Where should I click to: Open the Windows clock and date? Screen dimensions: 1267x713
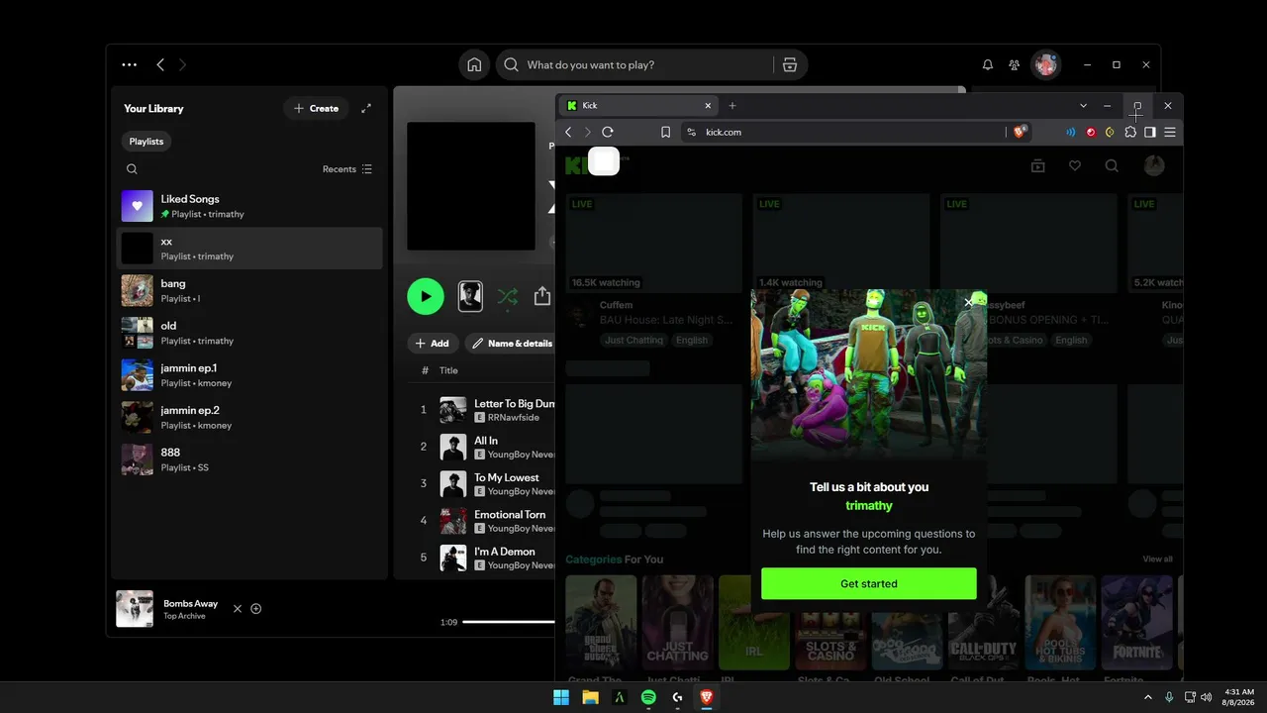pos(1239,697)
